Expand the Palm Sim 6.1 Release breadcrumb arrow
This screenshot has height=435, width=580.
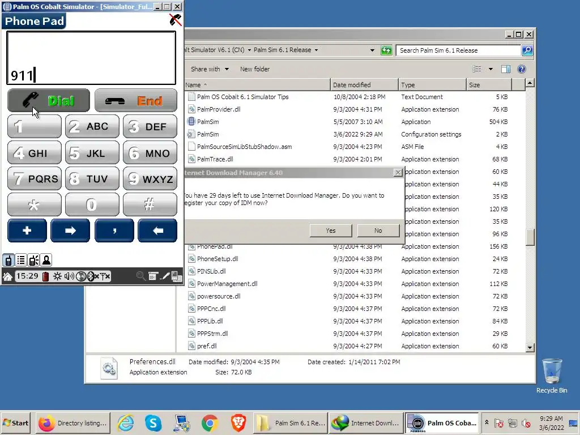pos(316,50)
